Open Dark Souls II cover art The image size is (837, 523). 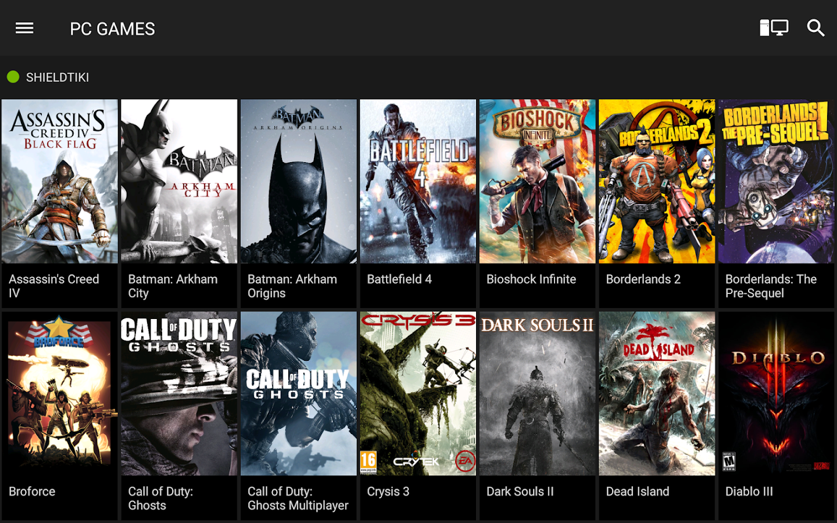click(x=538, y=393)
